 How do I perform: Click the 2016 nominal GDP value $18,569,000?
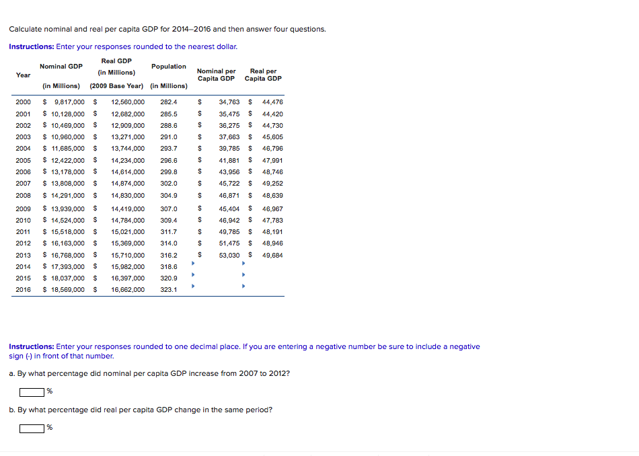[x=68, y=289]
